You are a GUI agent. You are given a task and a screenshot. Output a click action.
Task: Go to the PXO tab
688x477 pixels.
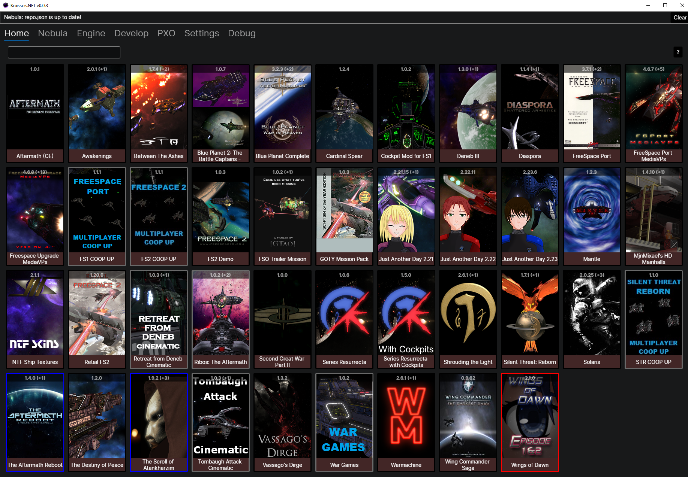tap(166, 33)
